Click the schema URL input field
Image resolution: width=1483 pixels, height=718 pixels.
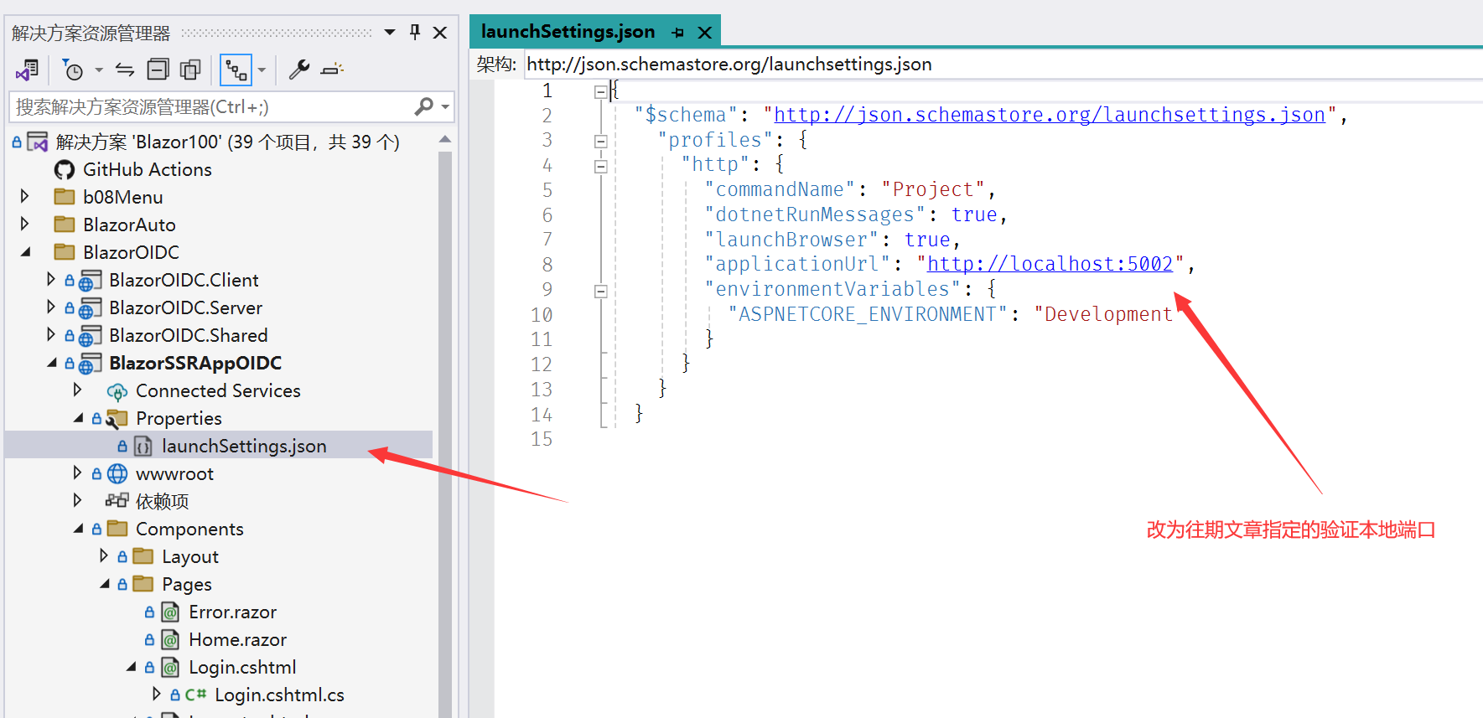(1002, 65)
